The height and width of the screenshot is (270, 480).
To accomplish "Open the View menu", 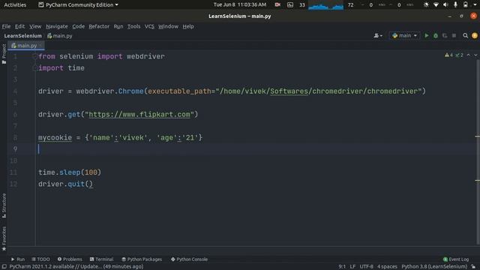I will pos(35,26).
